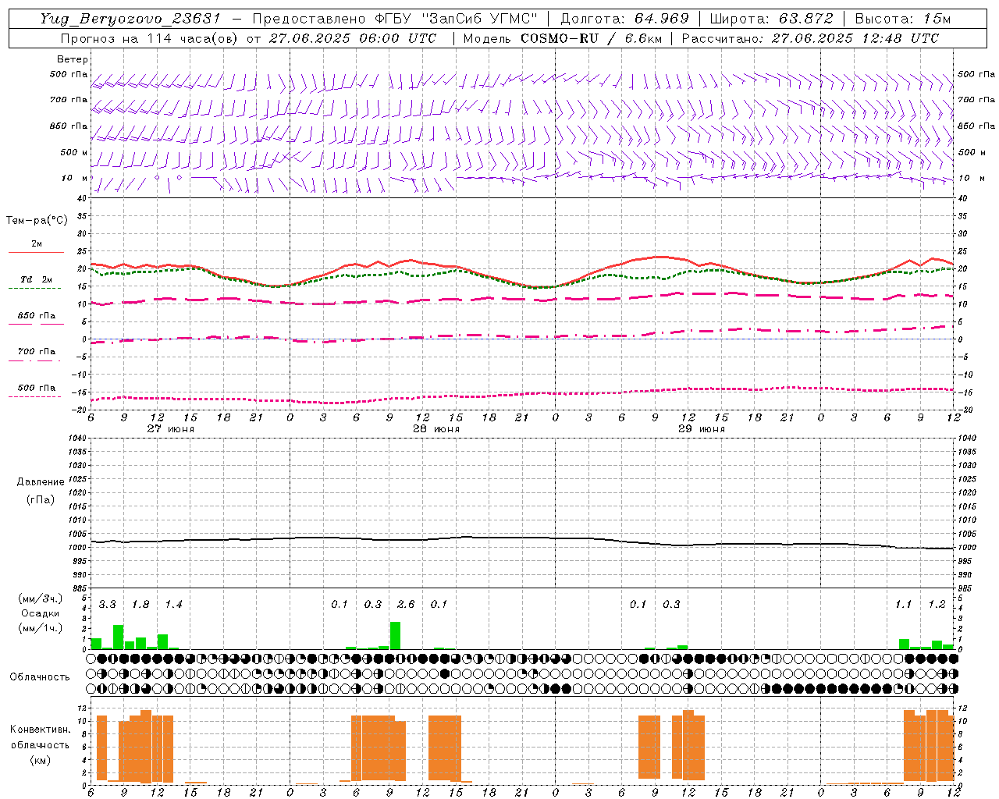Click the Тем-ра(°C) axis label
Screen dimensions: 999x799
[37, 221]
